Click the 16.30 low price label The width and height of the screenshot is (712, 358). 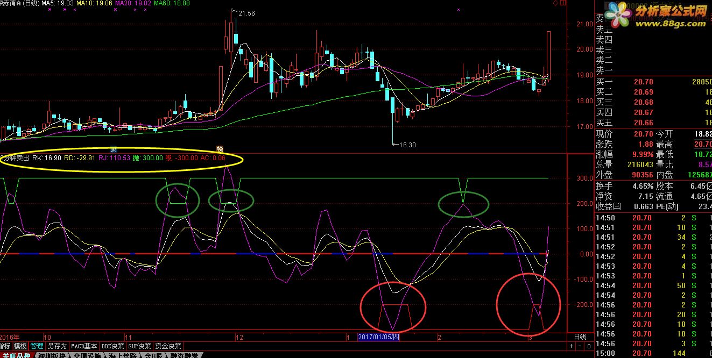(x=408, y=145)
